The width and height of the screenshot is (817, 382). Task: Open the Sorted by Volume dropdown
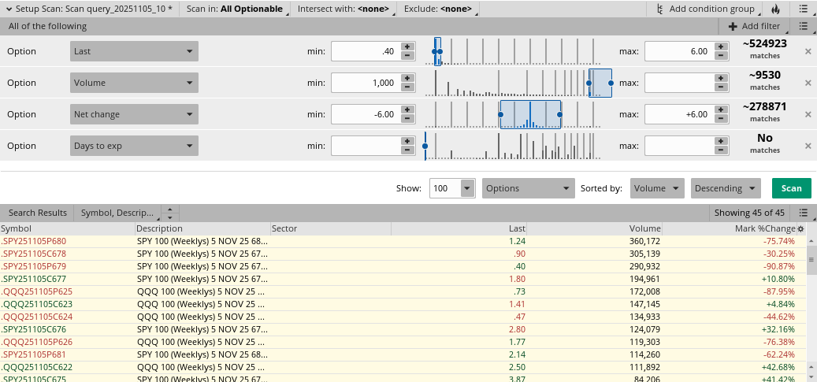pyautogui.click(x=658, y=188)
